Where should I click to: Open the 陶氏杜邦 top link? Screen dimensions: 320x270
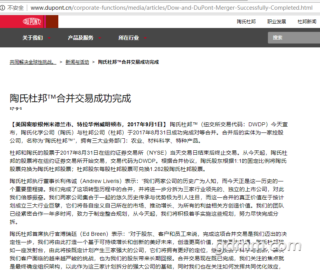(x=246, y=22)
